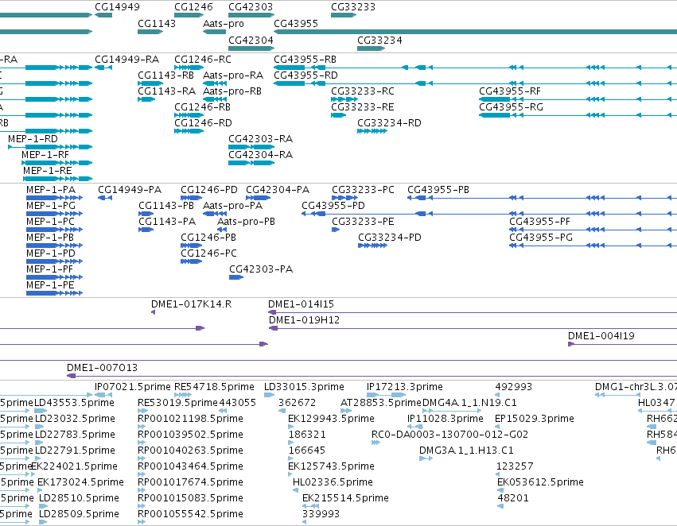677x526 pixels.
Task: Click protein CG42303-PA
Action: click(x=261, y=269)
